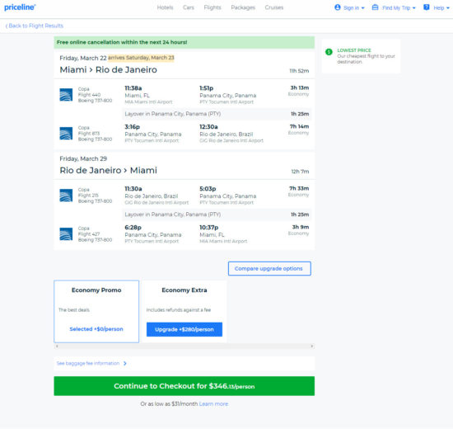This screenshot has height=429, width=453.
Task: Click Copa airline logo for Flight 427
Action: pos(66,234)
